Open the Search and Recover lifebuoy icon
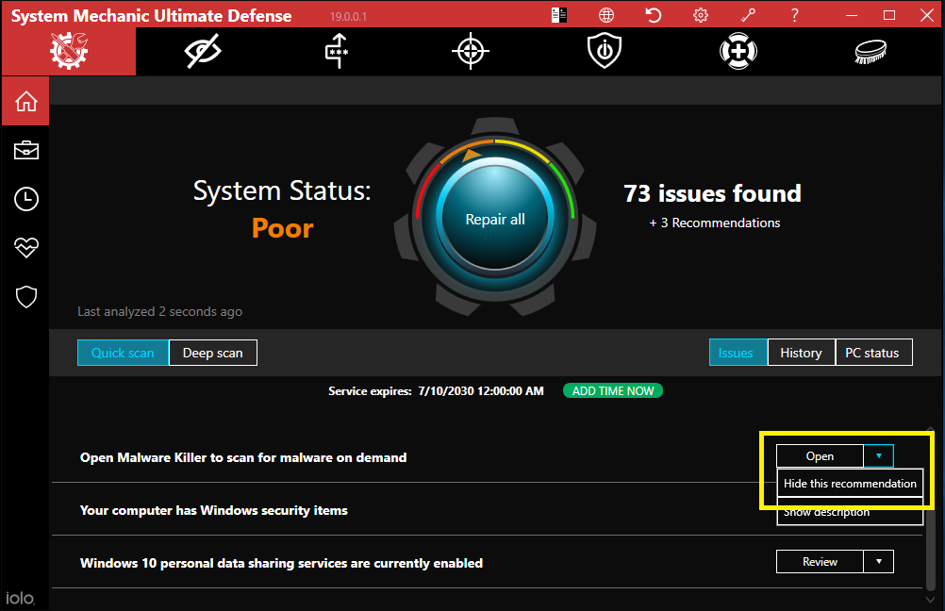Image resolution: width=945 pixels, height=611 pixels. 738,51
